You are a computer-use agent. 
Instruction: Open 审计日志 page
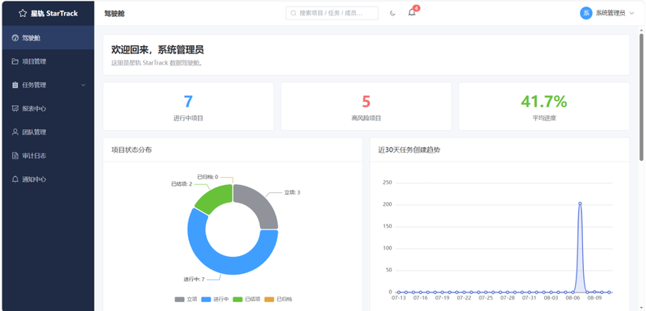48,156
